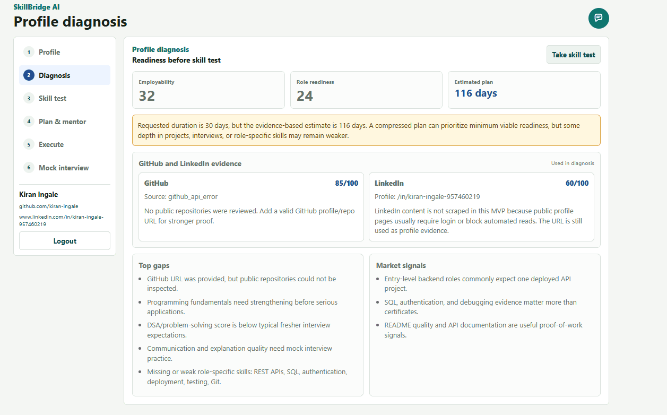Click the 'Programming fundamentals need strengthening' gap item
Viewport: 667px width, 415px height.
pos(242,307)
